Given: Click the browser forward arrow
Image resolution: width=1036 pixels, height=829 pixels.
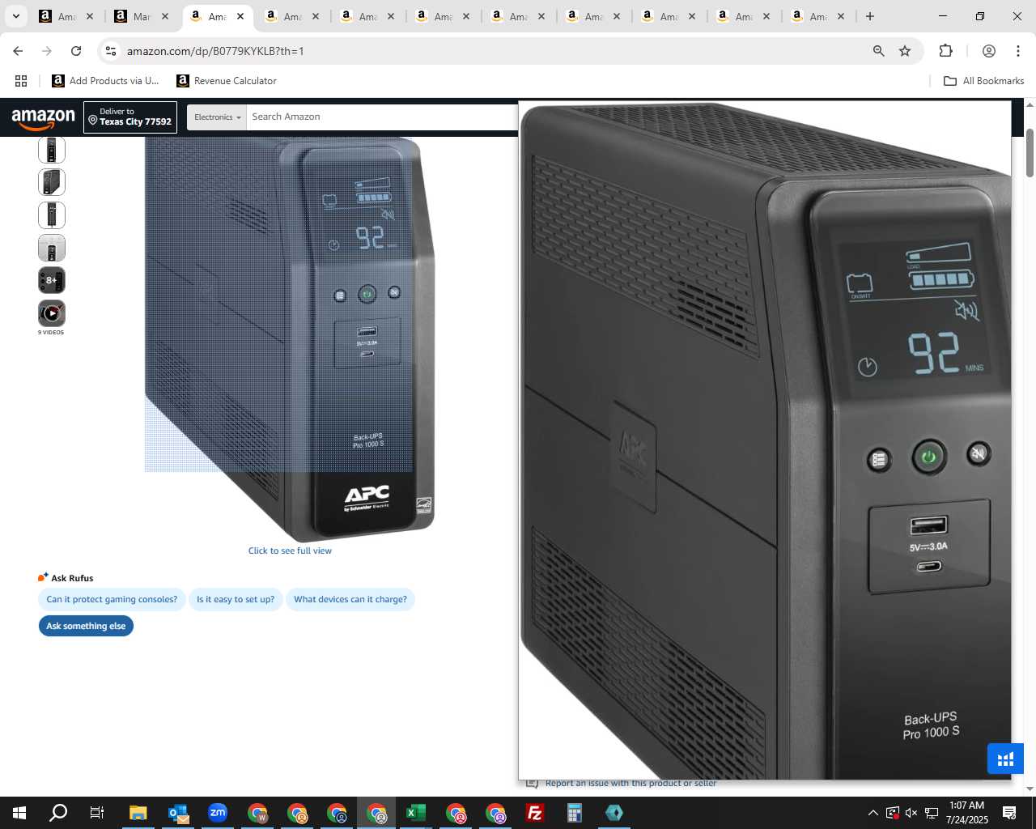Looking at the screenshot, I should tap(47, 51).
